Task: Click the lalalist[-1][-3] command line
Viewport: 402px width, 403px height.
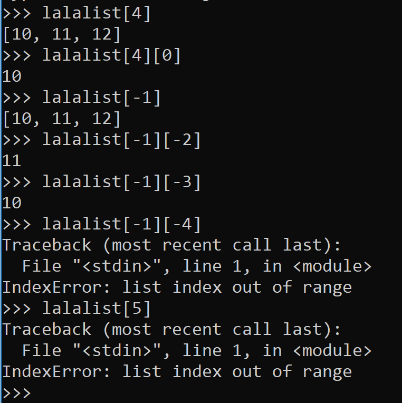Action: click(121, 182)
